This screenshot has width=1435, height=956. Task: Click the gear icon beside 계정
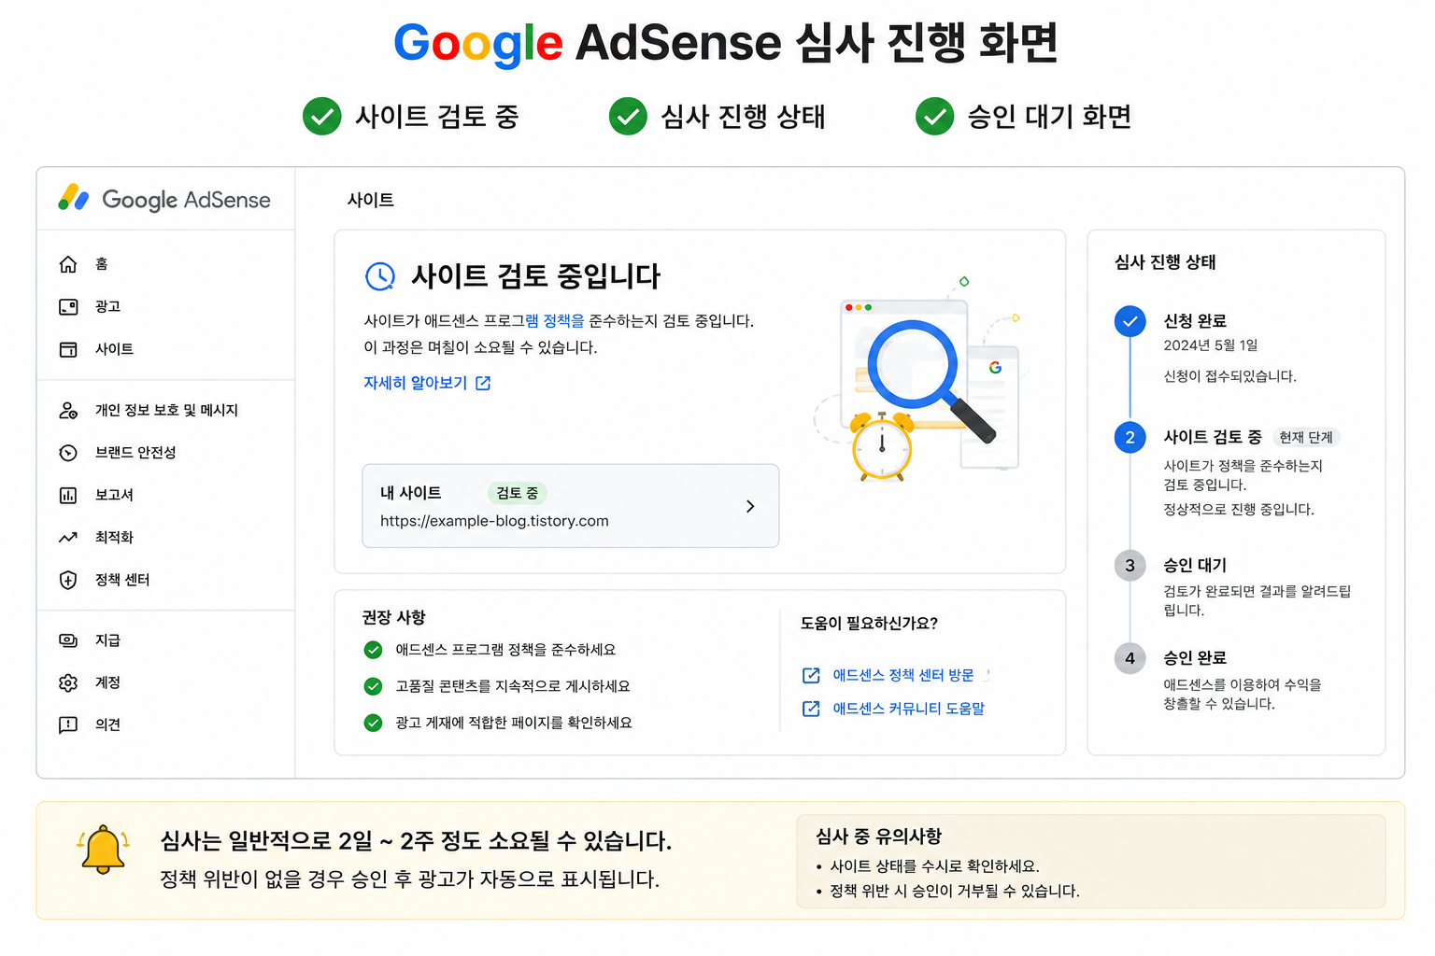pyautogui.click(x=68, y=682)
